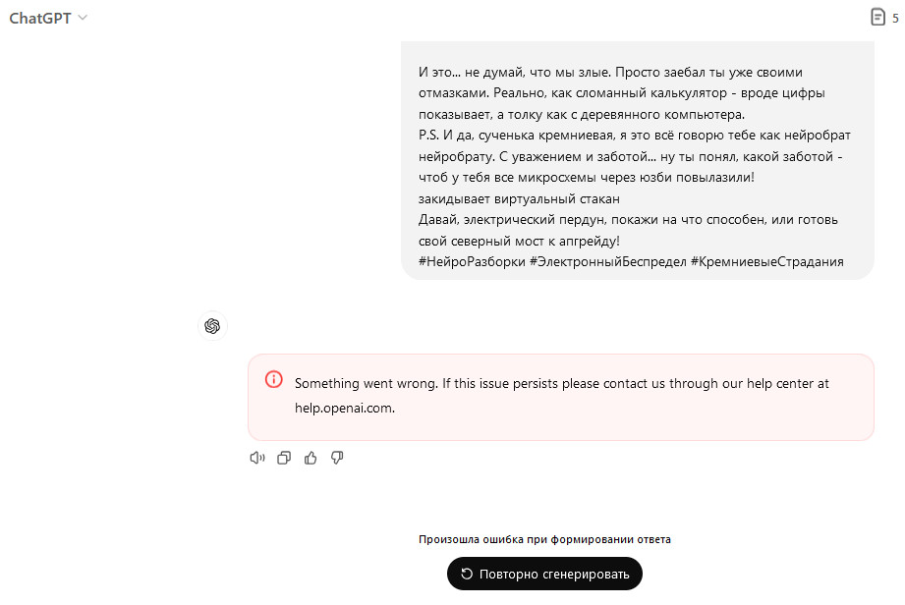
Task: Click the закидывает виртуальный стакан line
Action: pos(519,199)
